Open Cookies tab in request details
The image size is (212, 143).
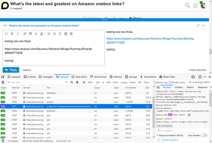(x=179, y=87)
